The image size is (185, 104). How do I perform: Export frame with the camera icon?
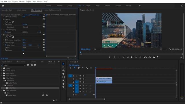(154, 57)
